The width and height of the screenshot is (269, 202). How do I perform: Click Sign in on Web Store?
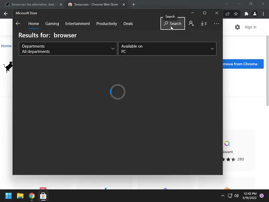click(x=250, y=27)
